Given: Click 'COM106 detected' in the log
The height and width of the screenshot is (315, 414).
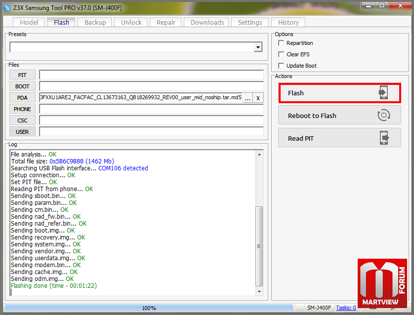Looking at the screenshot, I should (x=123, y=168).
